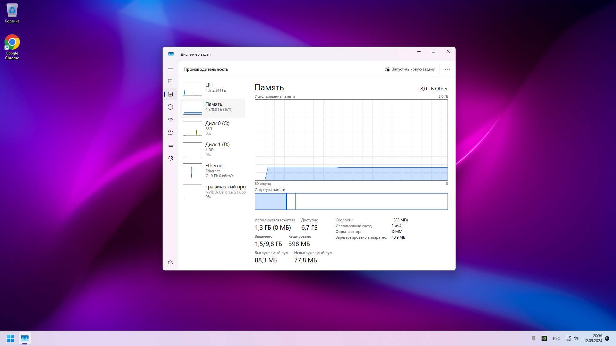616x346 pixels.
Task: Open the Processes page icon in sidebar
Action: click(x=170, y=81)
